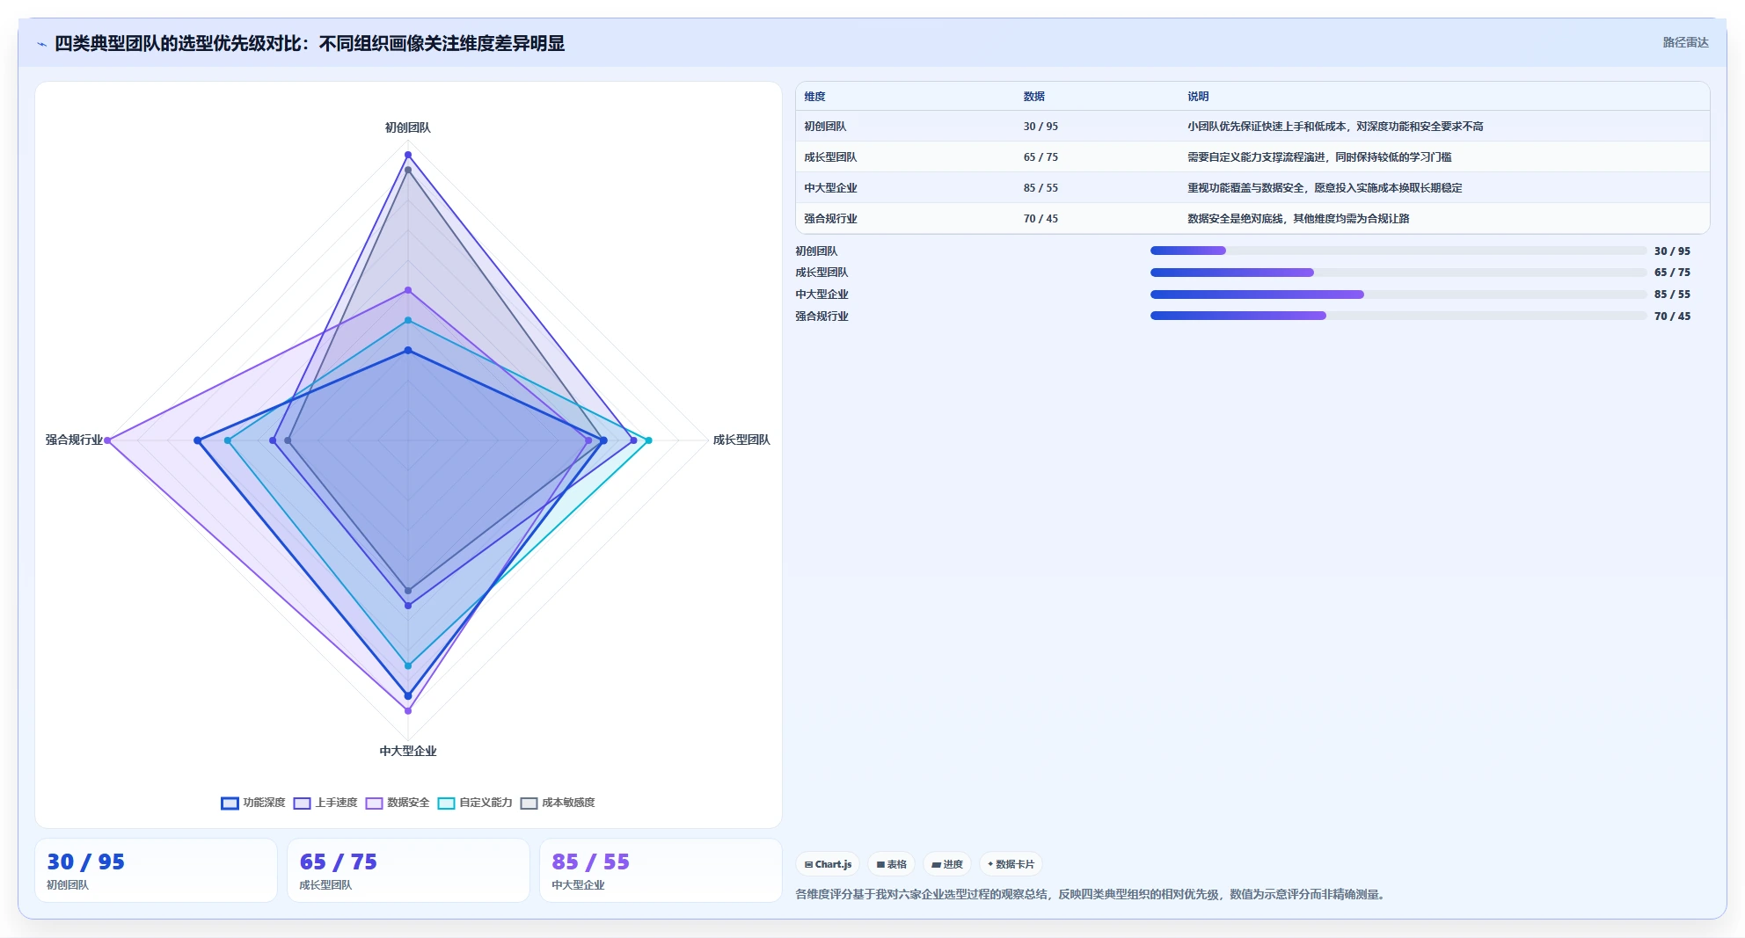The image size is (1745, 938).
Task: Open the 30 / 95 初创团队 data card
Action: click(156, 870)
